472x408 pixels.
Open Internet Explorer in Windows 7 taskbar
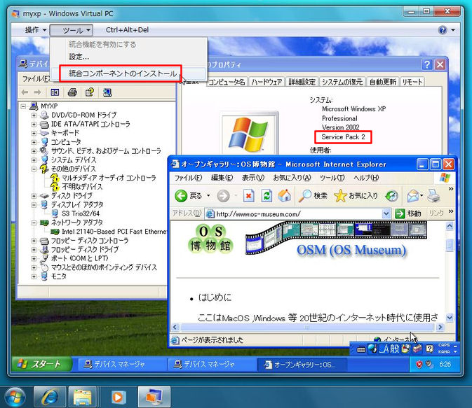[49, 397]
